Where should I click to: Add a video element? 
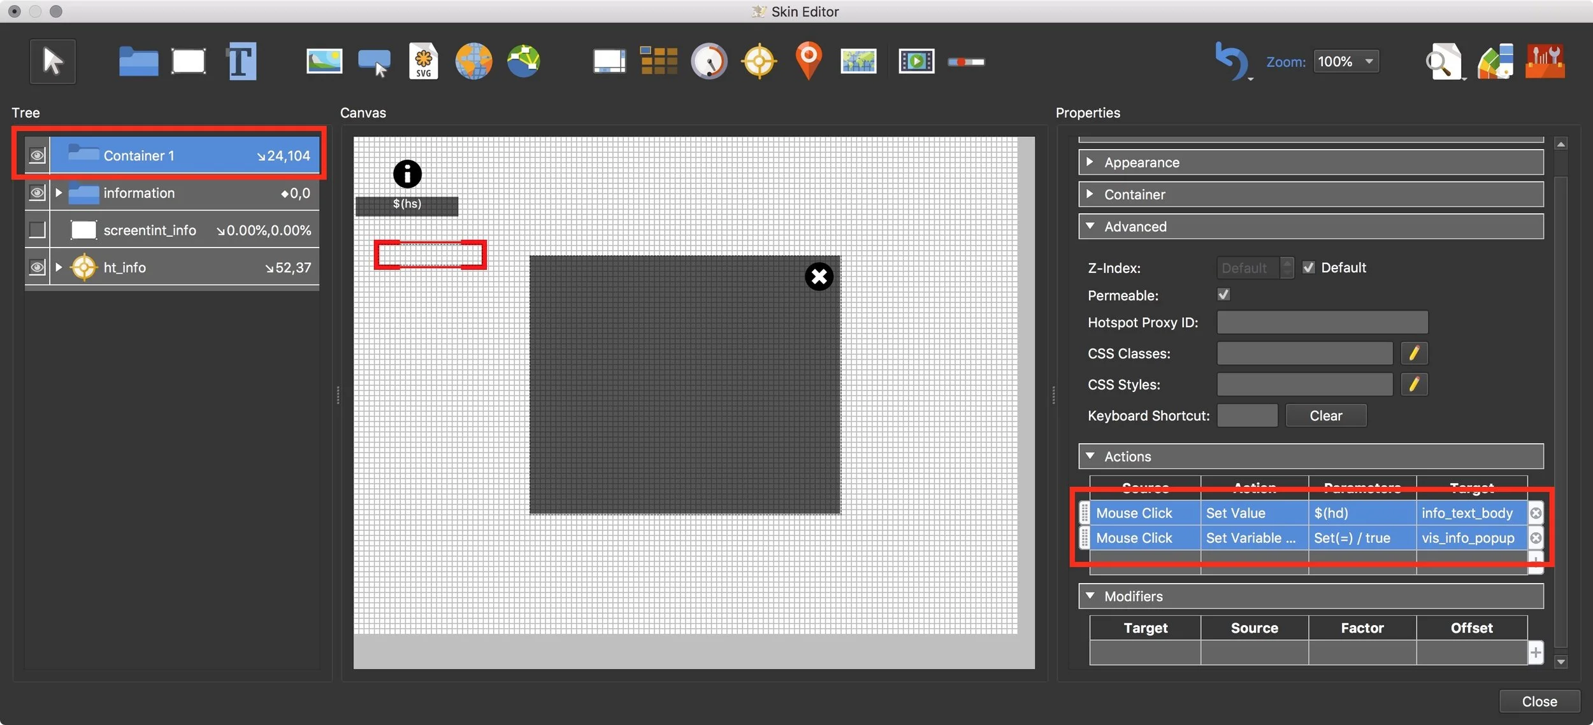pos(916,62)
